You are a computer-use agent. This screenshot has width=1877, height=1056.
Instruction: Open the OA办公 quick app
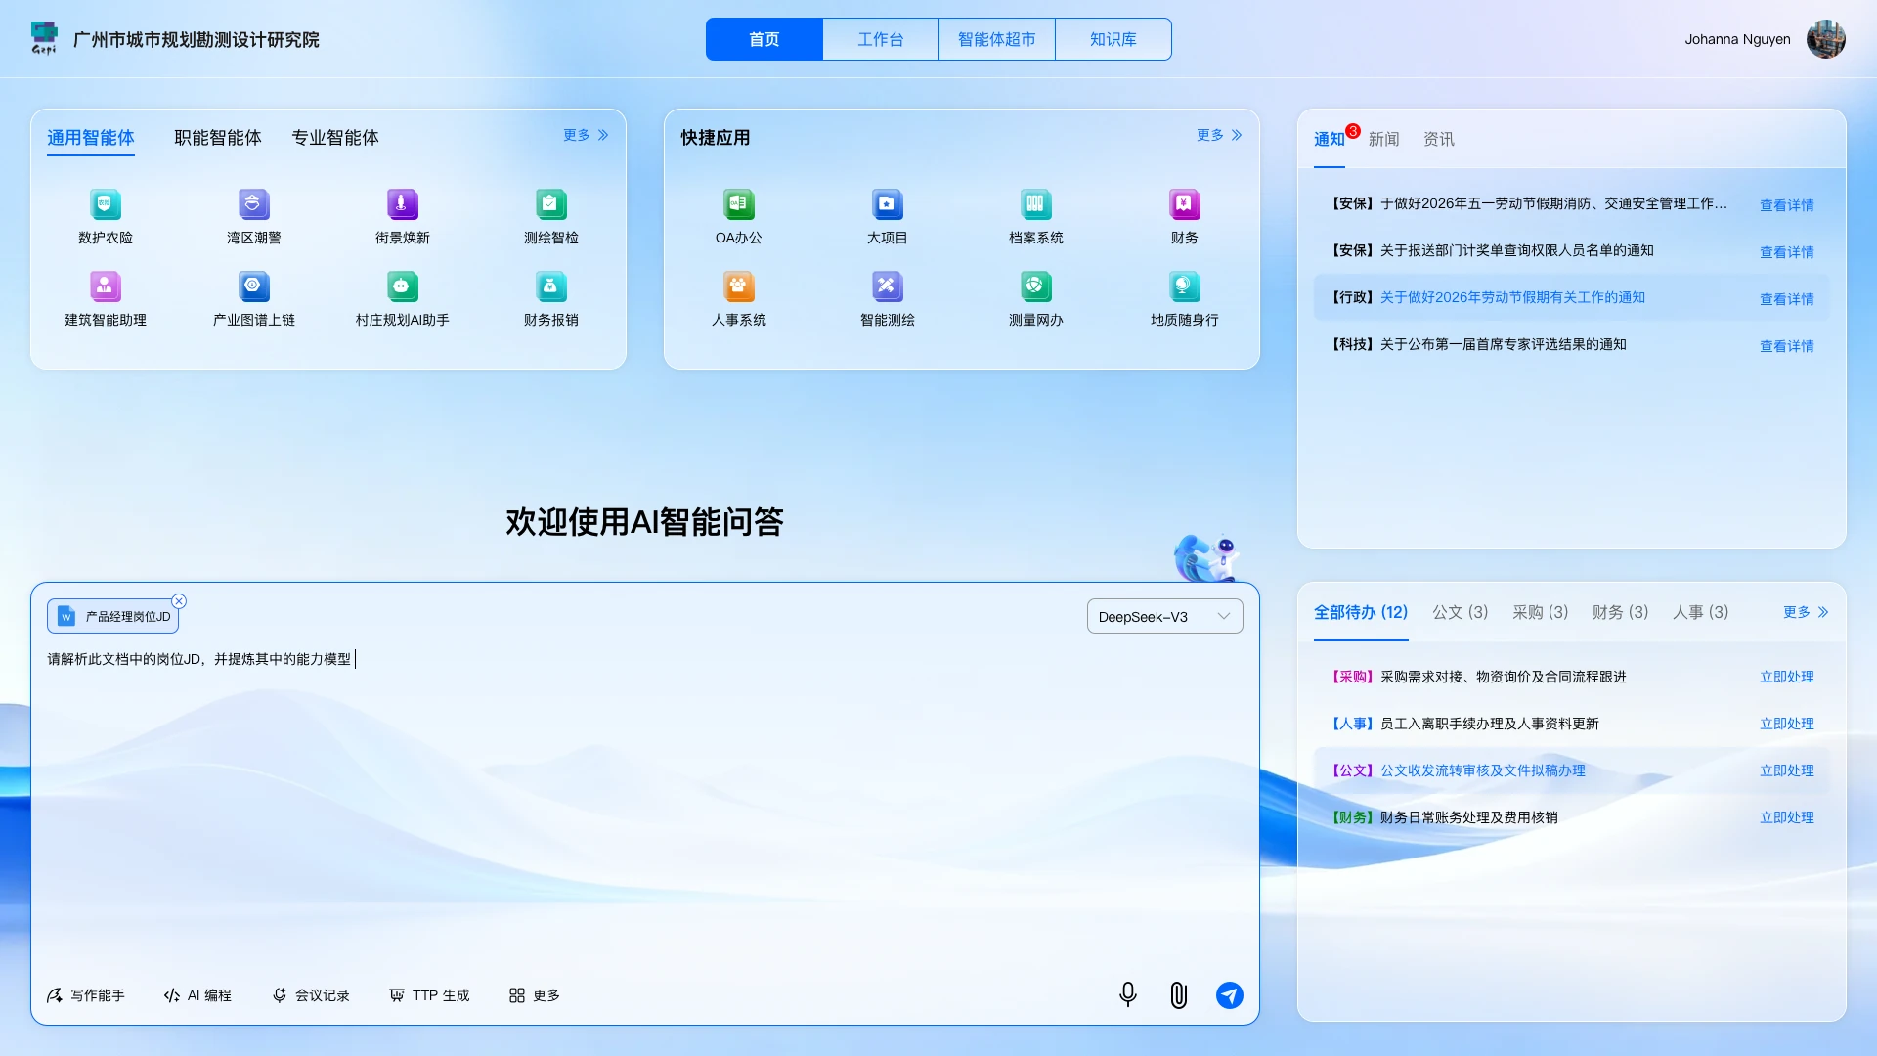coord(739,204)
